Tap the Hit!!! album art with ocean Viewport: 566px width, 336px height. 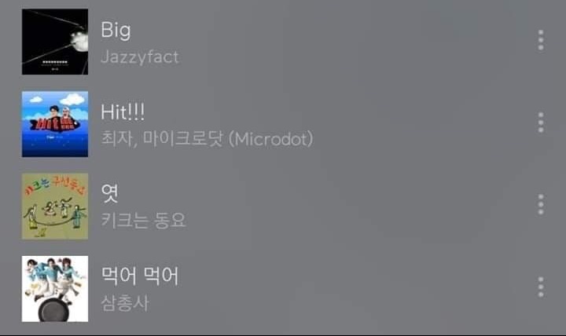click(x=55, y=124)
